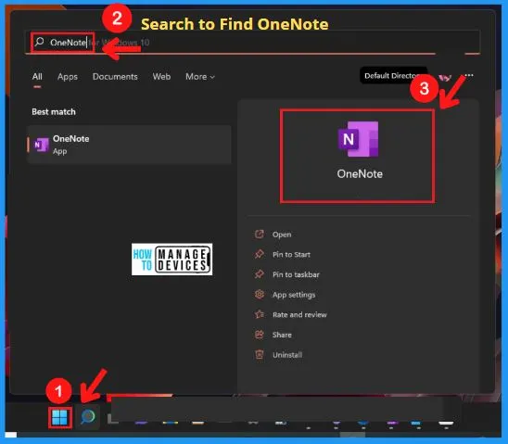Click the Default Directory account button
The image size is (508, 444).
click(x=393, y=76)
